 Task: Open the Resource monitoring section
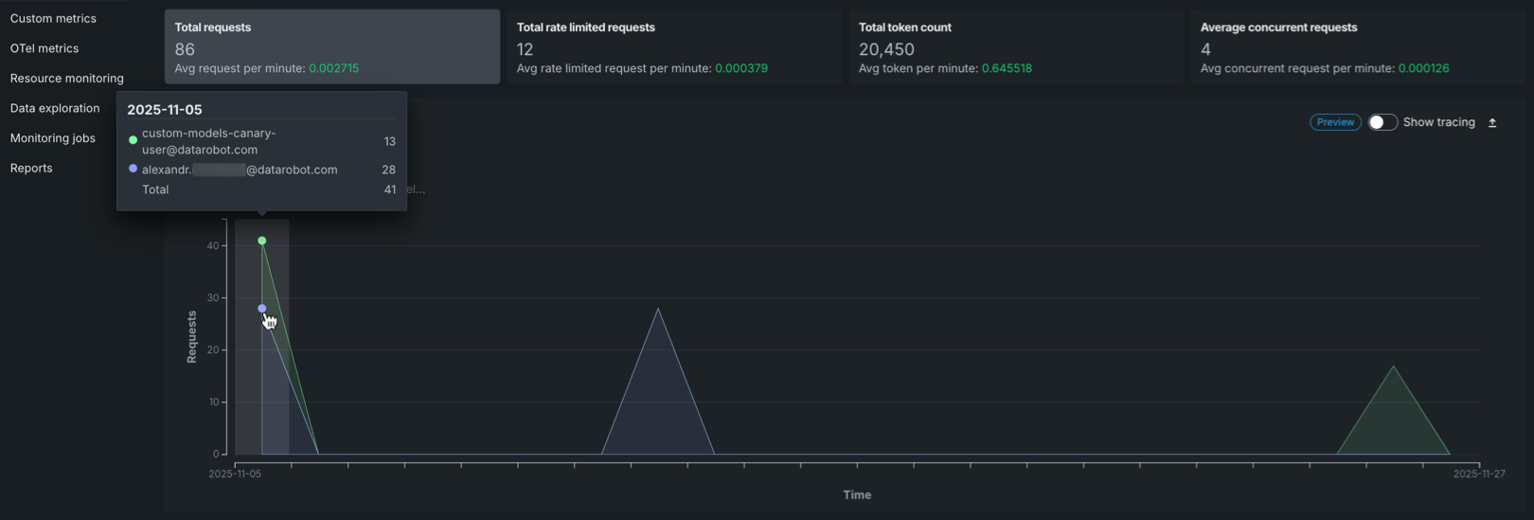(x=66, y=79)
